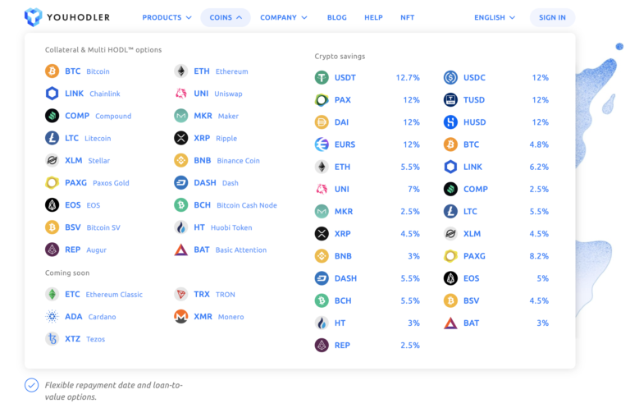Click the Cardano icon under Coming soon
The width and height of the screenshot is (630, 408).
(52, 316)
